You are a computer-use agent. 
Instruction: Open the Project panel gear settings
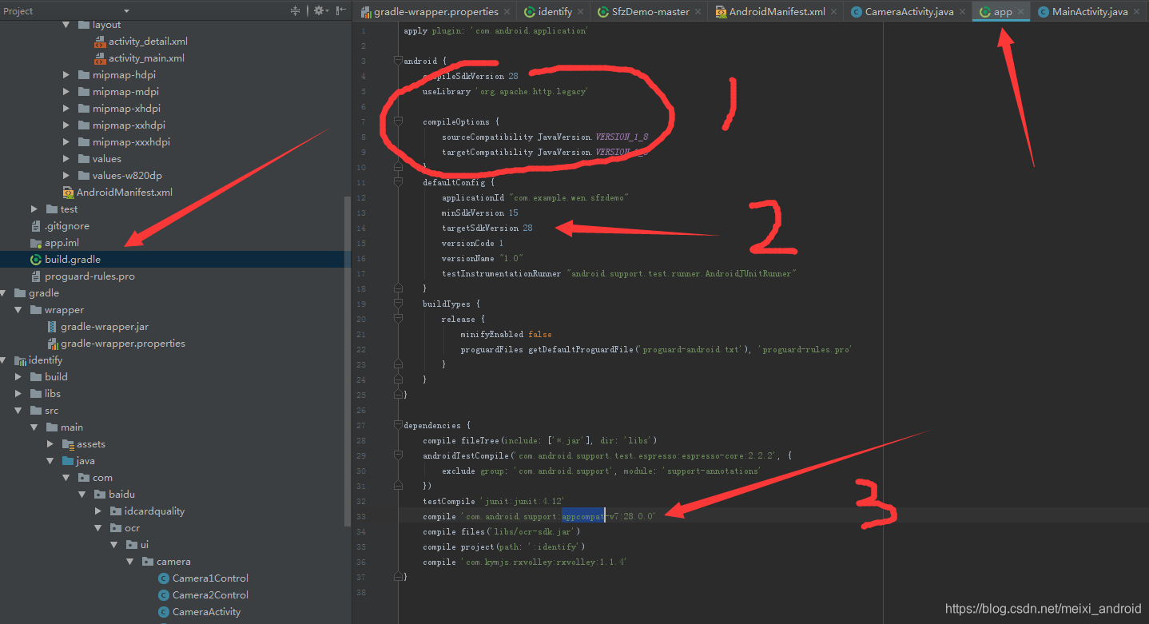pos(320,10)
